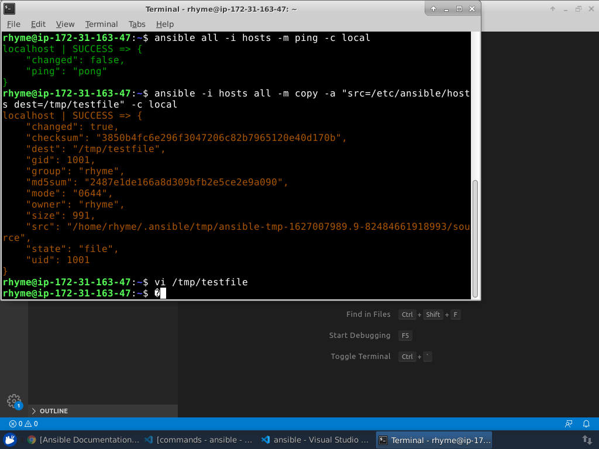Expand the OUTLINE section in VS Code

coord(103,411)
